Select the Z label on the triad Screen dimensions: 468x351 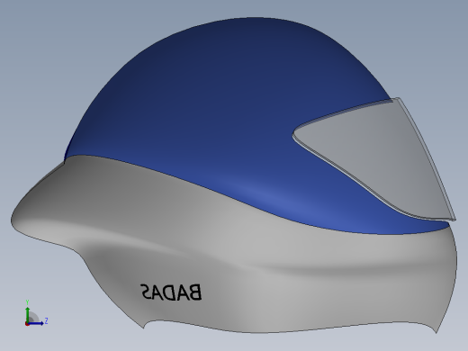[46, 320]
